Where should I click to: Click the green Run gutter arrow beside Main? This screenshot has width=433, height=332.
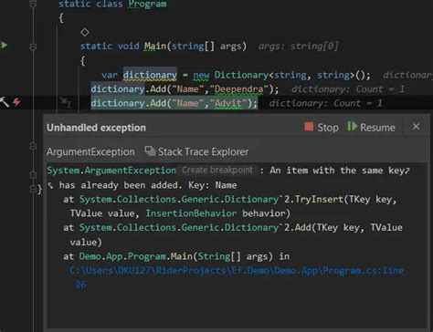[x=5, y=46]
